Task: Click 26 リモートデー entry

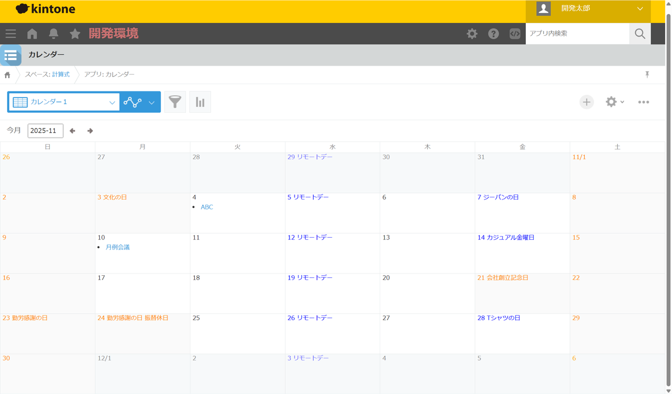Action: 310,318
